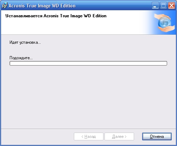
Task: Click the window title "Acronis True Image WD Edition"
Action: click(x=42, y=6)
